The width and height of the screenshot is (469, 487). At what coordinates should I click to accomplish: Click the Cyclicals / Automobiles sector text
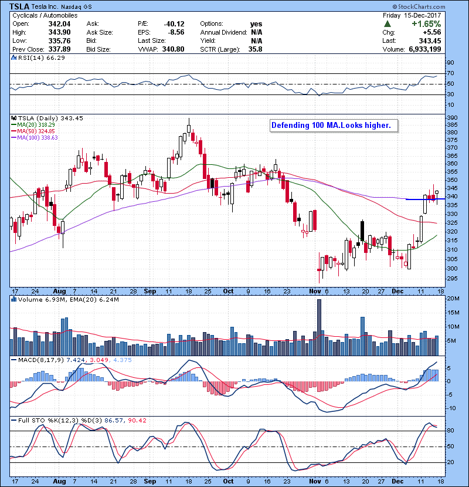[45, 15]
